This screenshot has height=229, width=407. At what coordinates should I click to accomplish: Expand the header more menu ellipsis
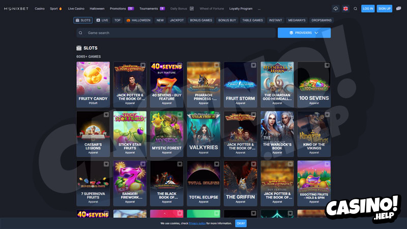(x=259, y=9)
